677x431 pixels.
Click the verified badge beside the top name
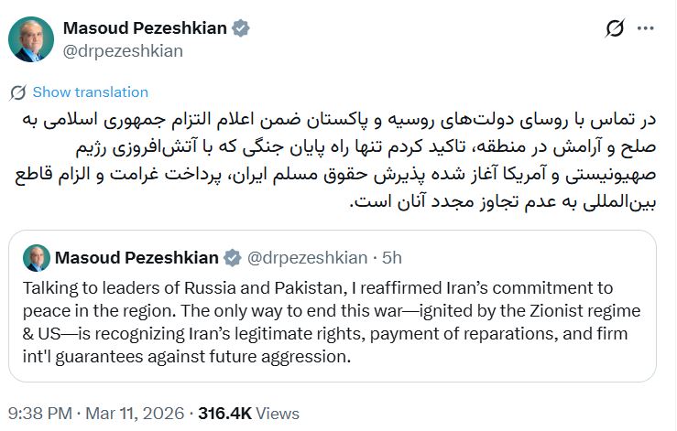point(241,28)
